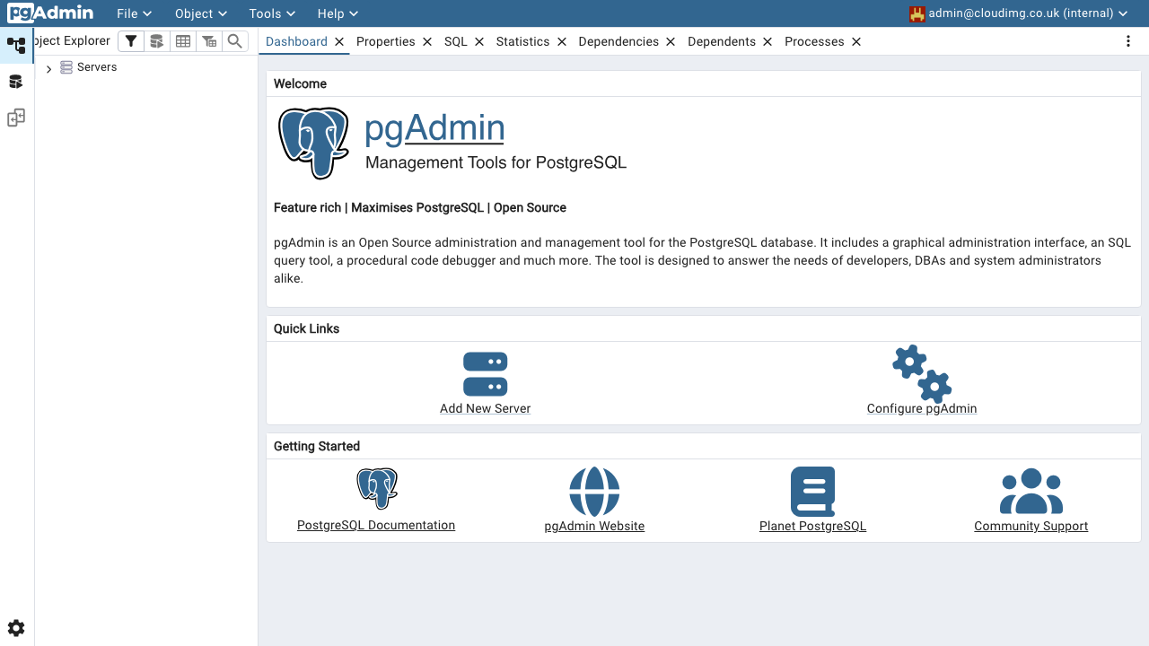
Task: Close the Dependents tab
Action: 767,41
